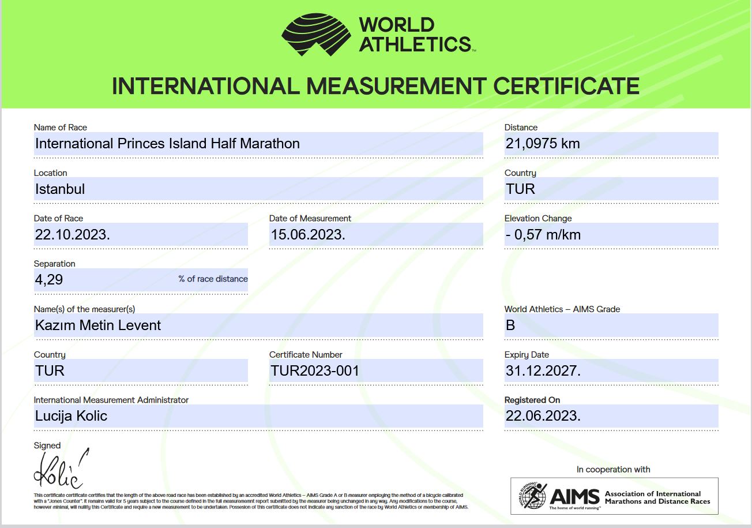Click the "Certificate Number" label
The image size is (752, 528).
click(x=306, y=354)
